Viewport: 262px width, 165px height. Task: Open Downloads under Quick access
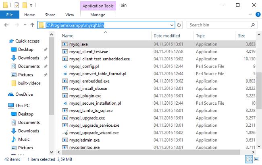[x=28, y=58]
